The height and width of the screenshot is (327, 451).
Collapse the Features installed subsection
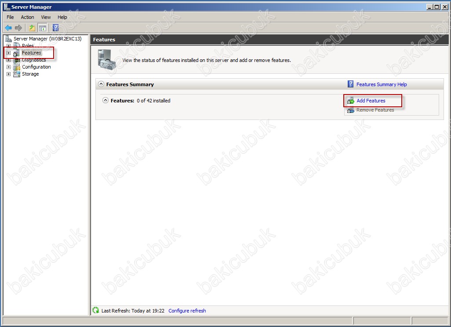click(105, 100)
